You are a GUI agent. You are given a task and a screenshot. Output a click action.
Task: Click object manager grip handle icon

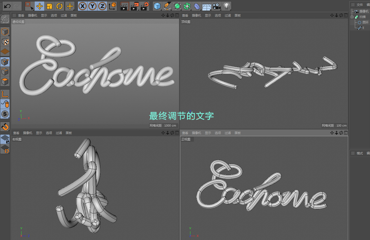click(x=353, y=5)
